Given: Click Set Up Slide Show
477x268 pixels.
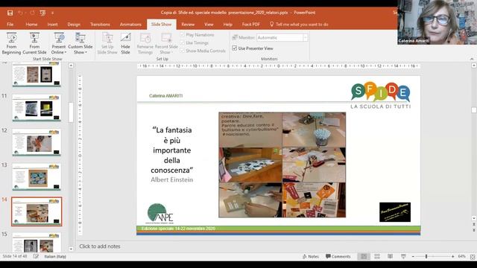Looking at the screenshot, I should click(x=107, y=43).
